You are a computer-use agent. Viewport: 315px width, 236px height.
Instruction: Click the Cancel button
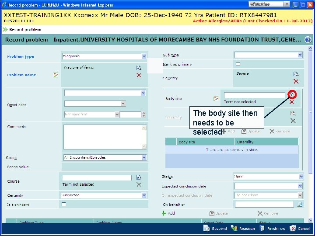300,229
